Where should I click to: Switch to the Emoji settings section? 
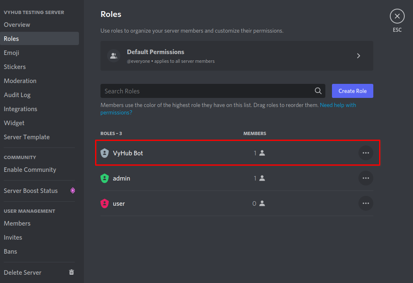(11, 52)
